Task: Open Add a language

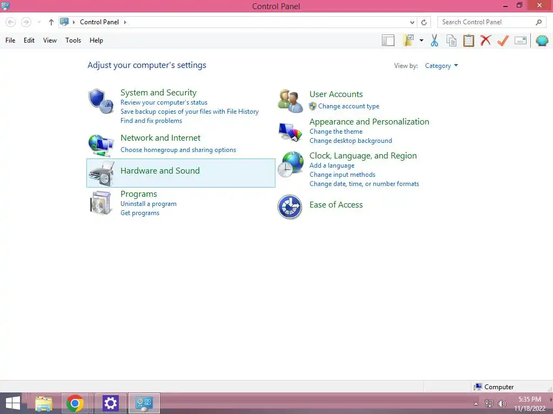Action: pyautogui.click(x=332, y=165)
